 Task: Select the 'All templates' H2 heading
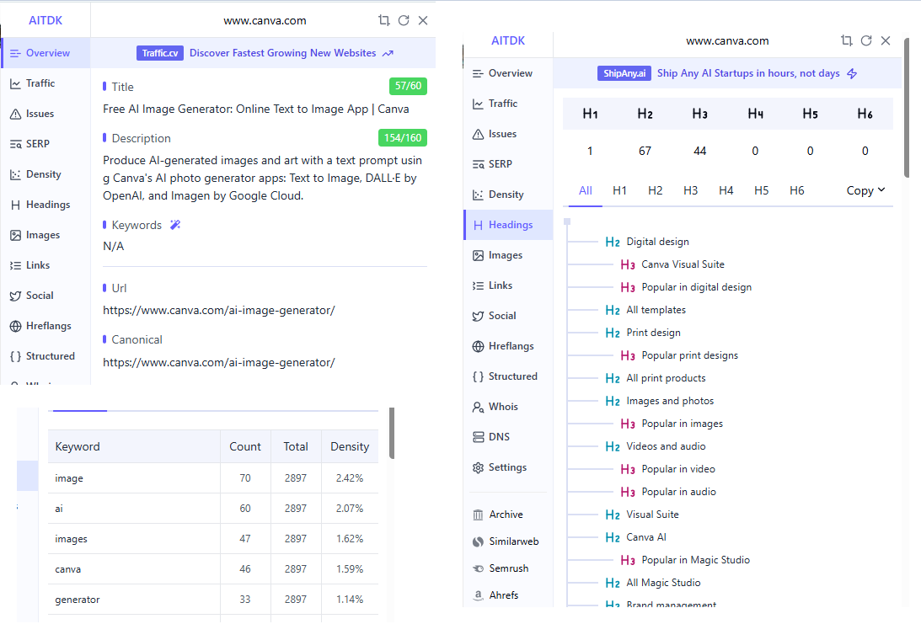pos(645,310)
